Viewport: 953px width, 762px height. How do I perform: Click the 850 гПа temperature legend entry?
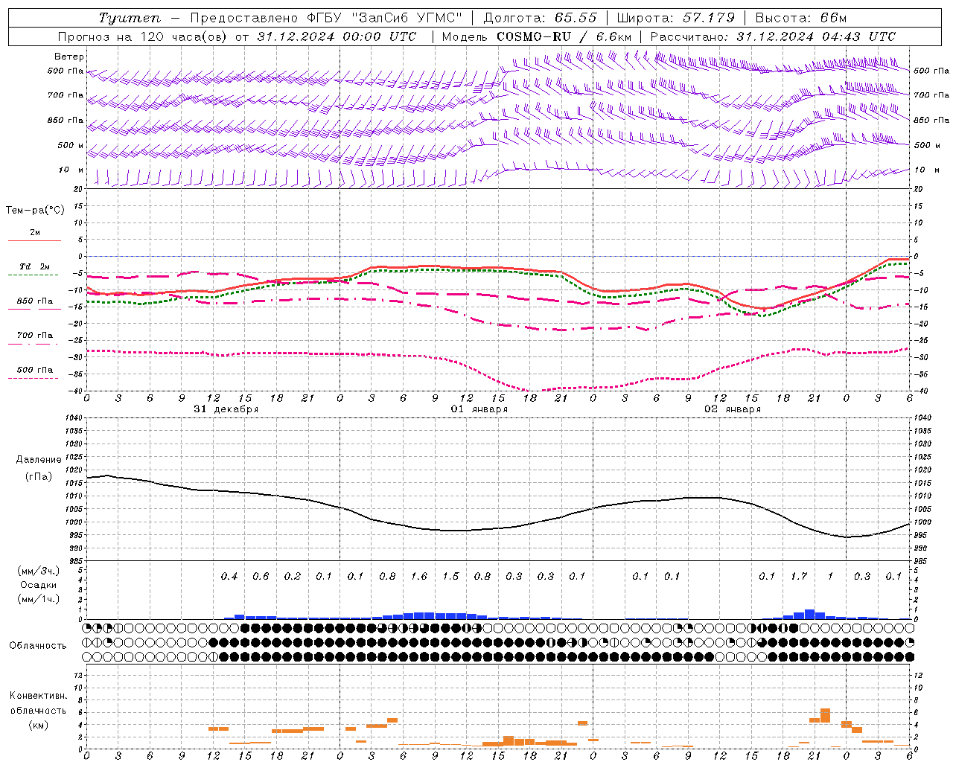pos(35,301)
